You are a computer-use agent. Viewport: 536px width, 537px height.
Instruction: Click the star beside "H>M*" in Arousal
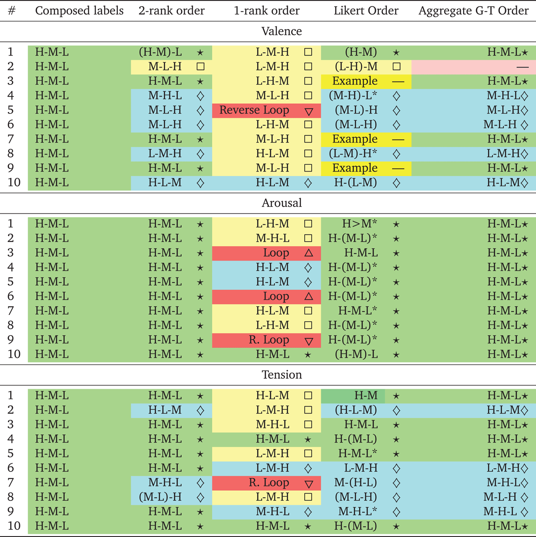click(396, 224)
